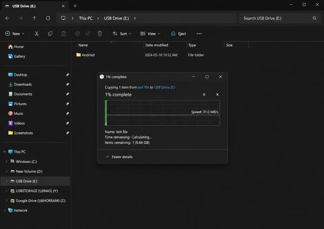Open the See more ellipsis menu

click(x=199, y=34)
